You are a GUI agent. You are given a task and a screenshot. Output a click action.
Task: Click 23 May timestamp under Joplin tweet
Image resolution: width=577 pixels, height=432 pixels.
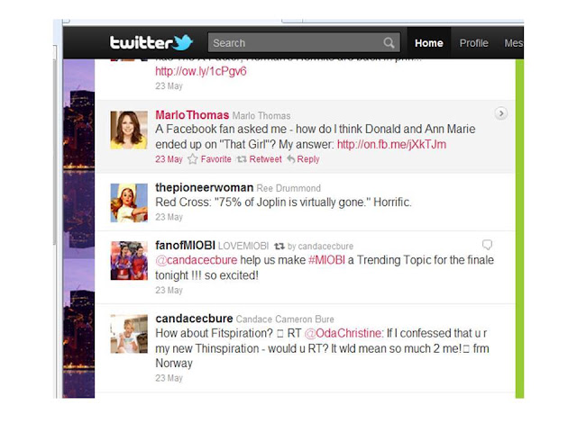pos(169,217)
